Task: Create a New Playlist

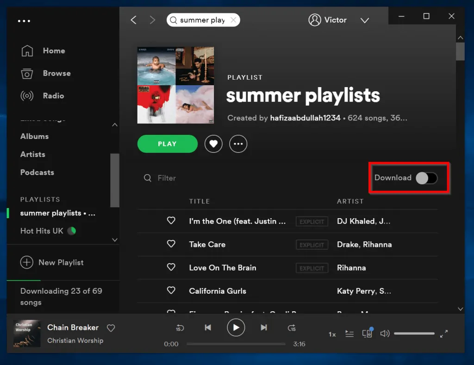Action: [x=52, y=262]
